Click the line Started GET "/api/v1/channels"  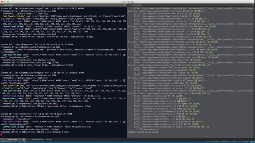click(36, 114)
